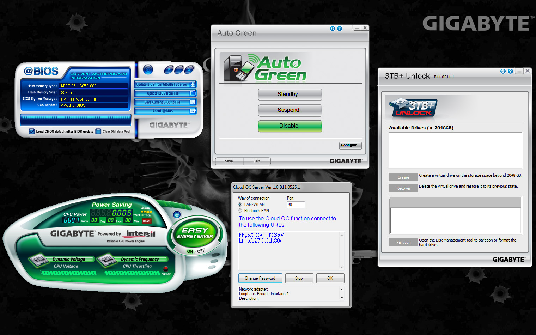Select Disable in Auto Green

290,126
